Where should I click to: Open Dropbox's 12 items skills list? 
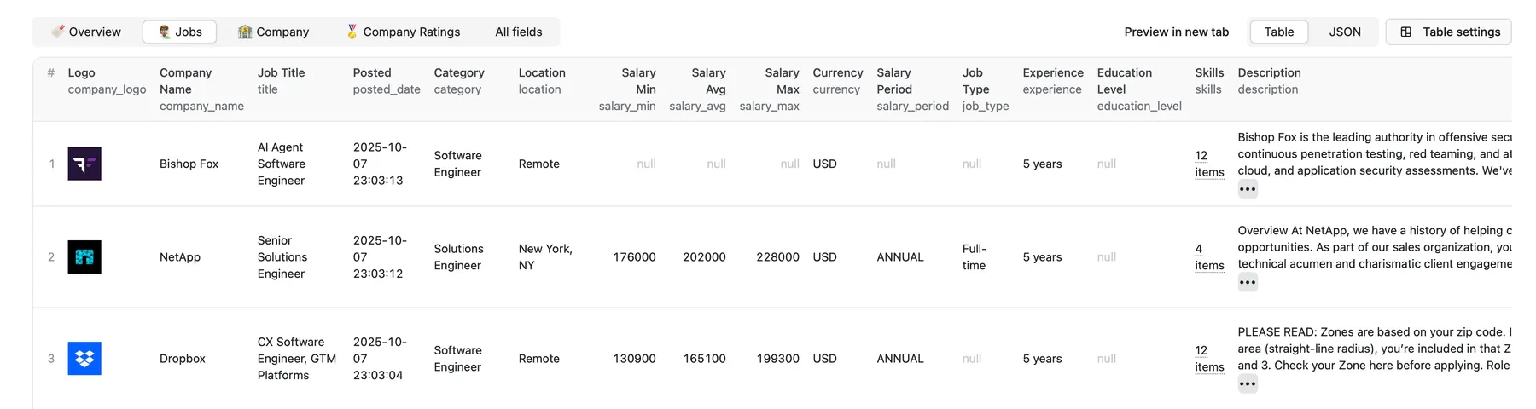[1208, 359]
